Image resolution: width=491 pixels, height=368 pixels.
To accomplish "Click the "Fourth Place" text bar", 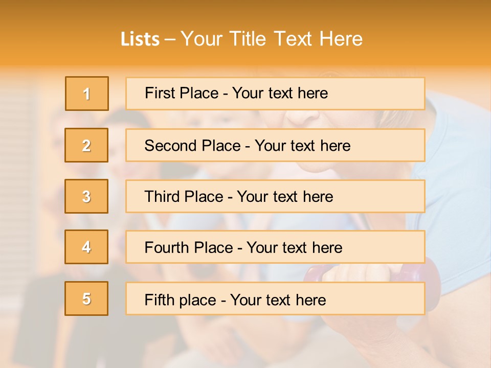I will [275, 247].
